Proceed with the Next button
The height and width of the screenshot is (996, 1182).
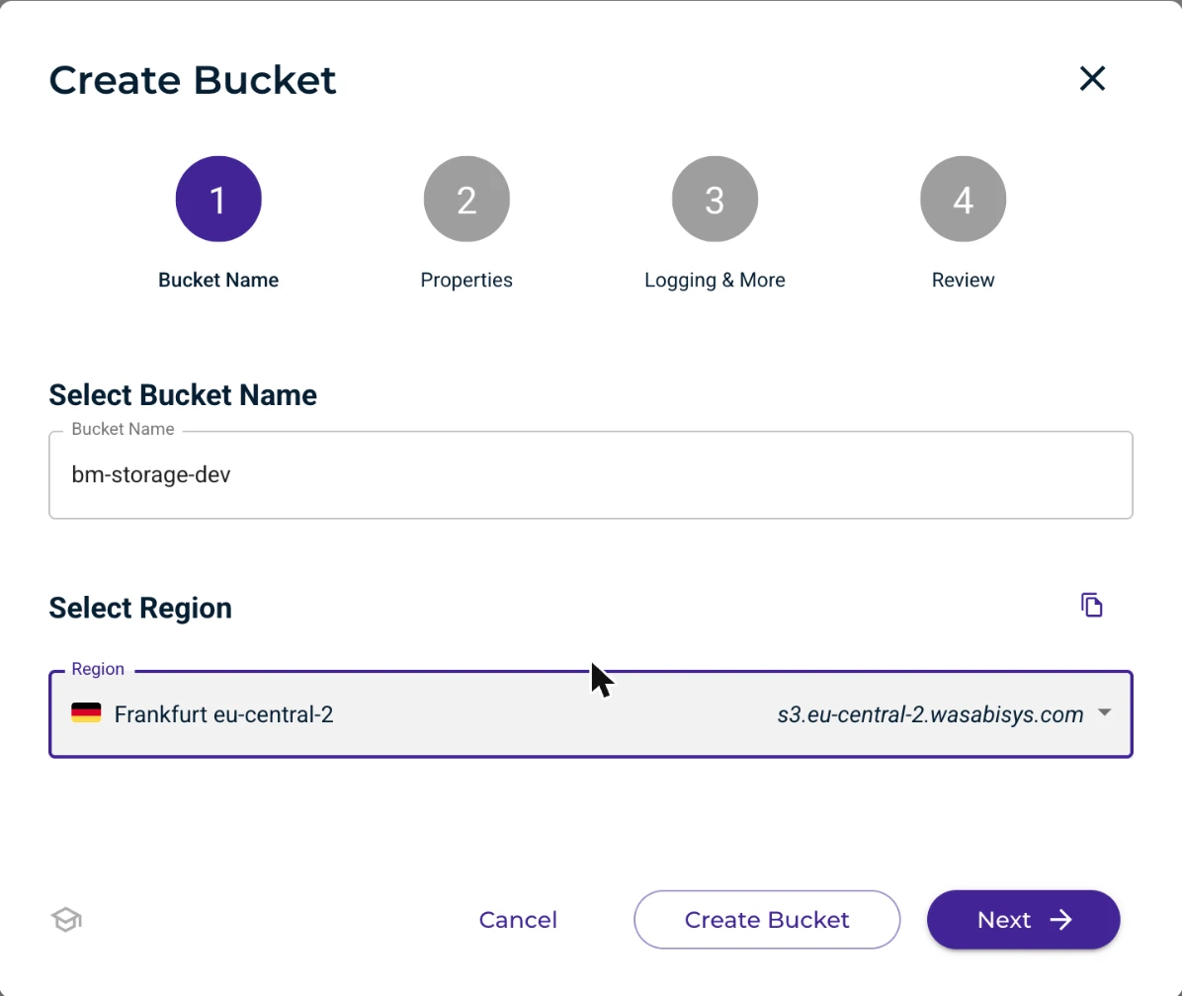click(x=1023, y=920)
